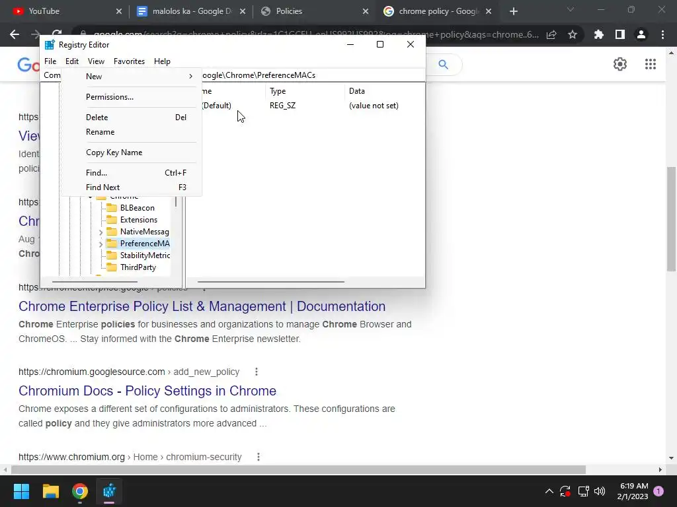Close the Policies tab
The image size is (677, 507).
pos(365,12)
